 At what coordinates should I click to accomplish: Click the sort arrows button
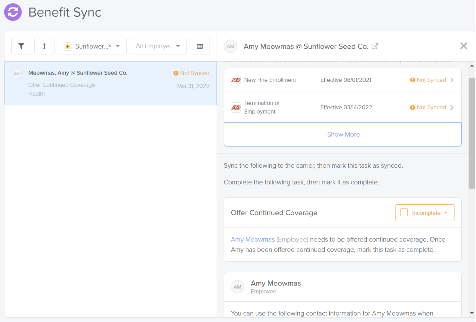(x=44, y=46)
